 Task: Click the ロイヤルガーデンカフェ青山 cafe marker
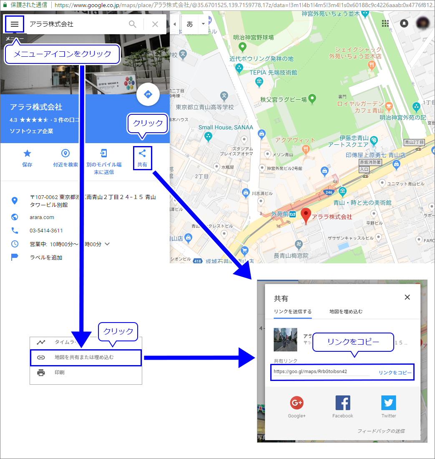389,106
